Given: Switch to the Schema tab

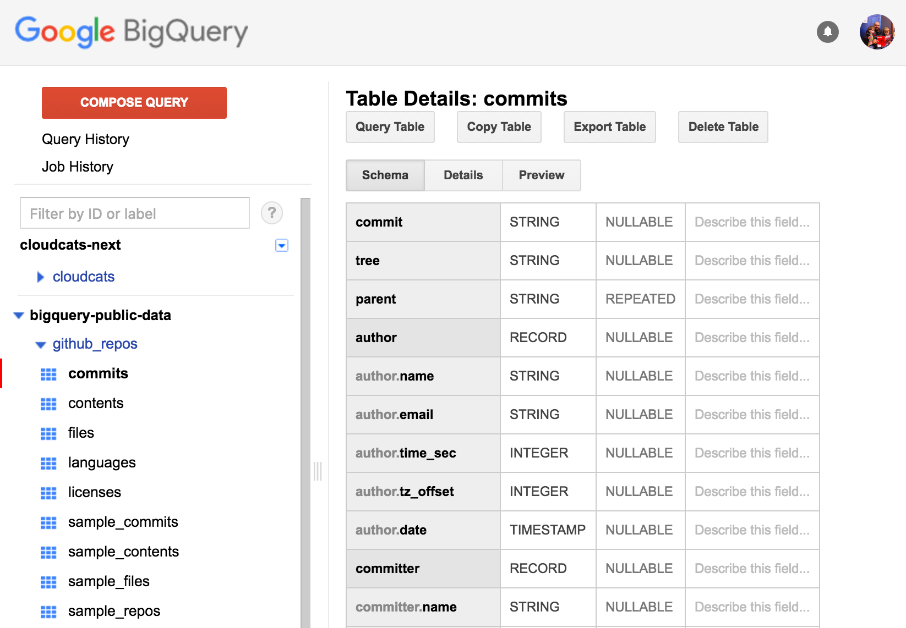Looking at the screenshot, I should tap(385, 175).
